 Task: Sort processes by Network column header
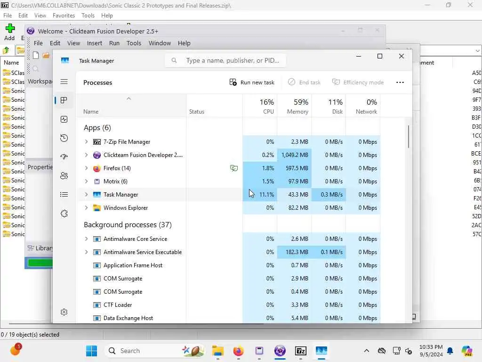363,106
